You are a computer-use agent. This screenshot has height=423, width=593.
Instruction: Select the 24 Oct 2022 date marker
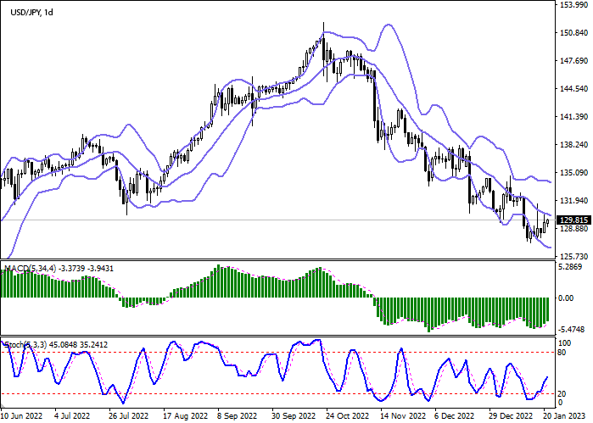[346, 416]
